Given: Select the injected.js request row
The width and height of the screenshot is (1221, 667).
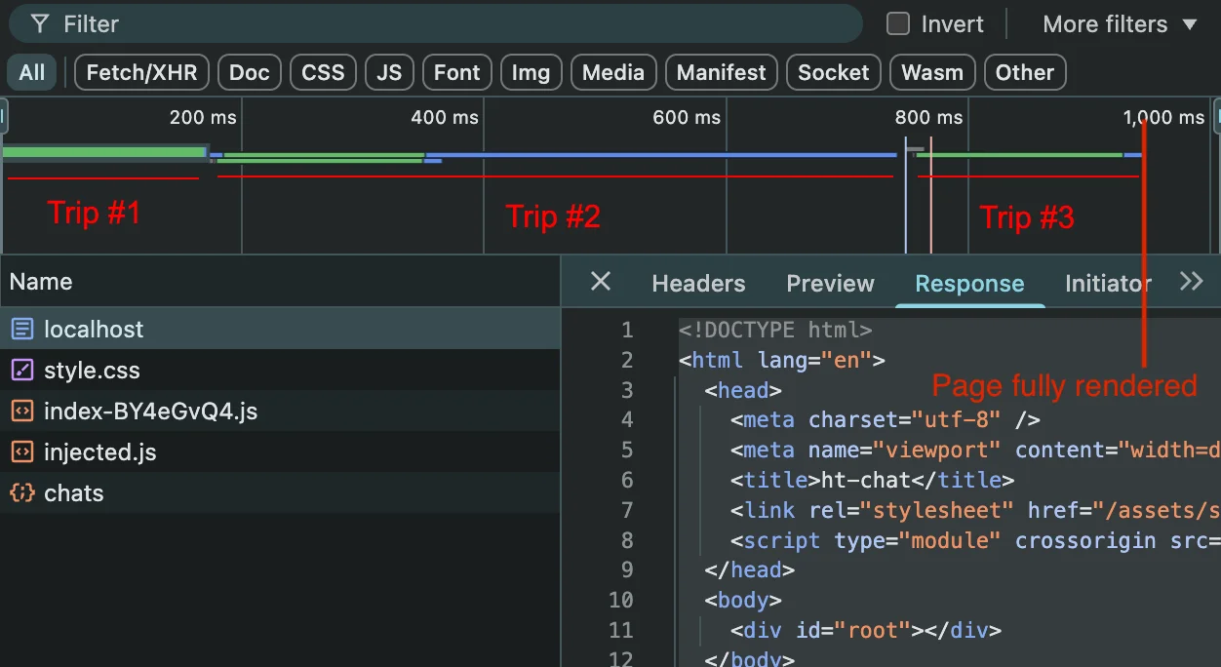Looking at the screenshot, I should point(280,451).
